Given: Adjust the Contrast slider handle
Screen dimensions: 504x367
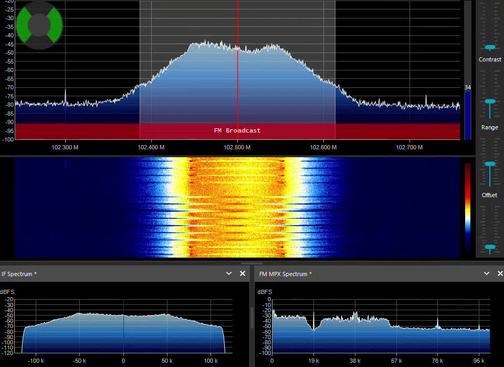Looking at the screenshot, I should (x=490, y=46).
